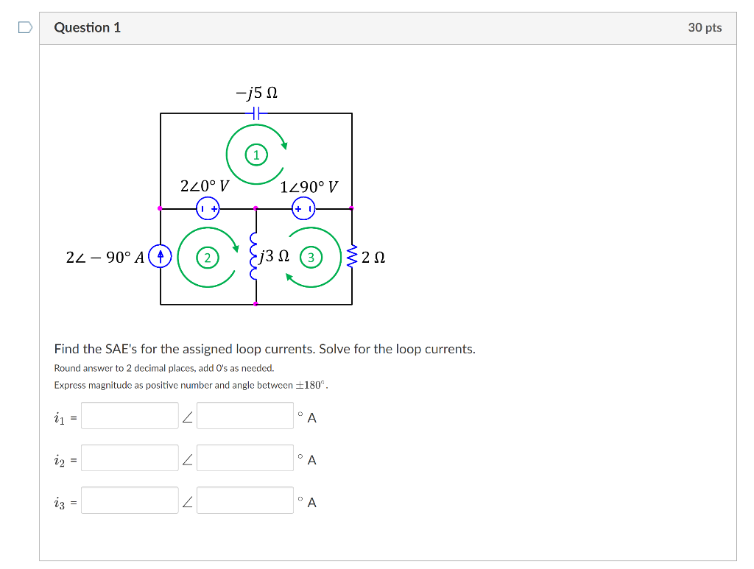Screen dimensions: 754x569
Task: Click the upper-left node dot of the circuit
Action: [x=160, y=208]
